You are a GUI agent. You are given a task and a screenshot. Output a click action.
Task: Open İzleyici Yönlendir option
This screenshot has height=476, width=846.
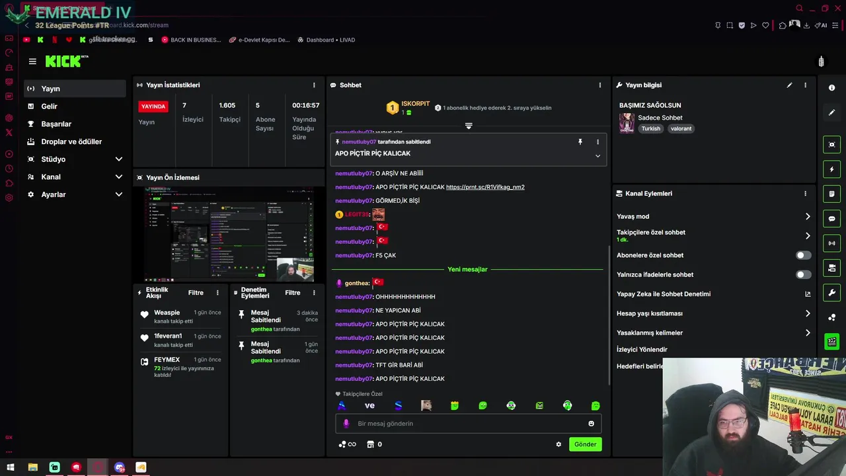642,350
